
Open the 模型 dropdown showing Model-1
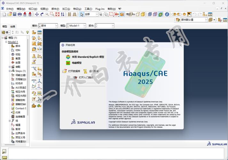tap(76, 26)
